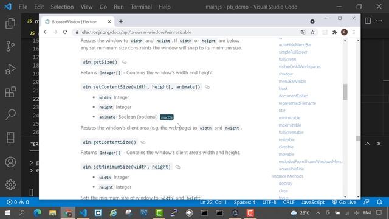Select the BrowserWindow | Electron browser tab
Image resolution: width=389 pixels, height=219 pixels.
point(78,22)
